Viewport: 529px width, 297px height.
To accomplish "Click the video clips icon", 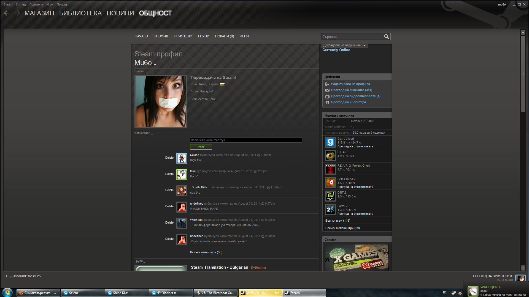I will click(327, 96).
